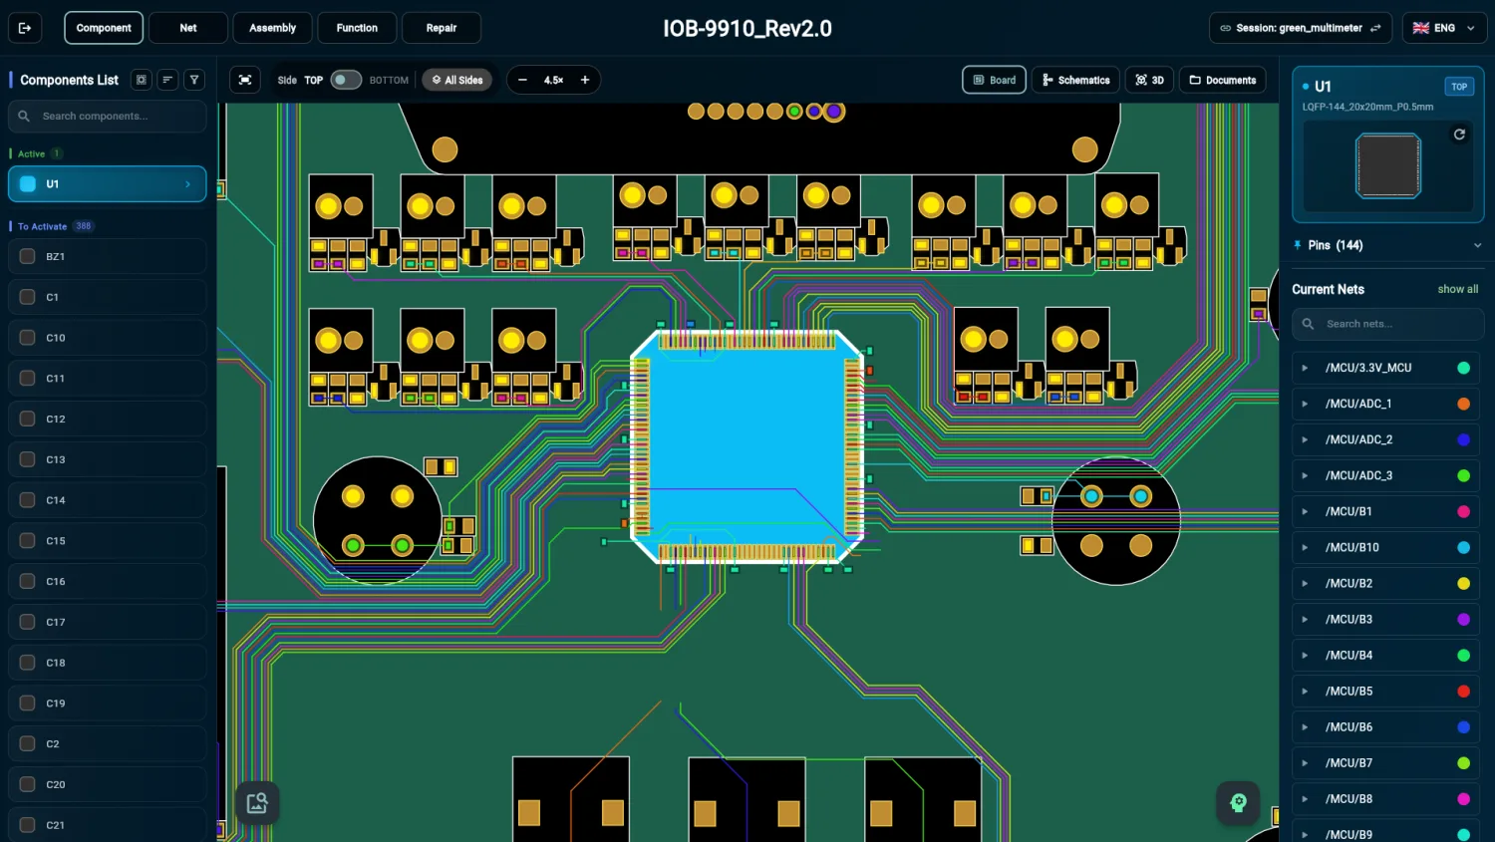Click the session swap arrows icon

pos(1375,28)
